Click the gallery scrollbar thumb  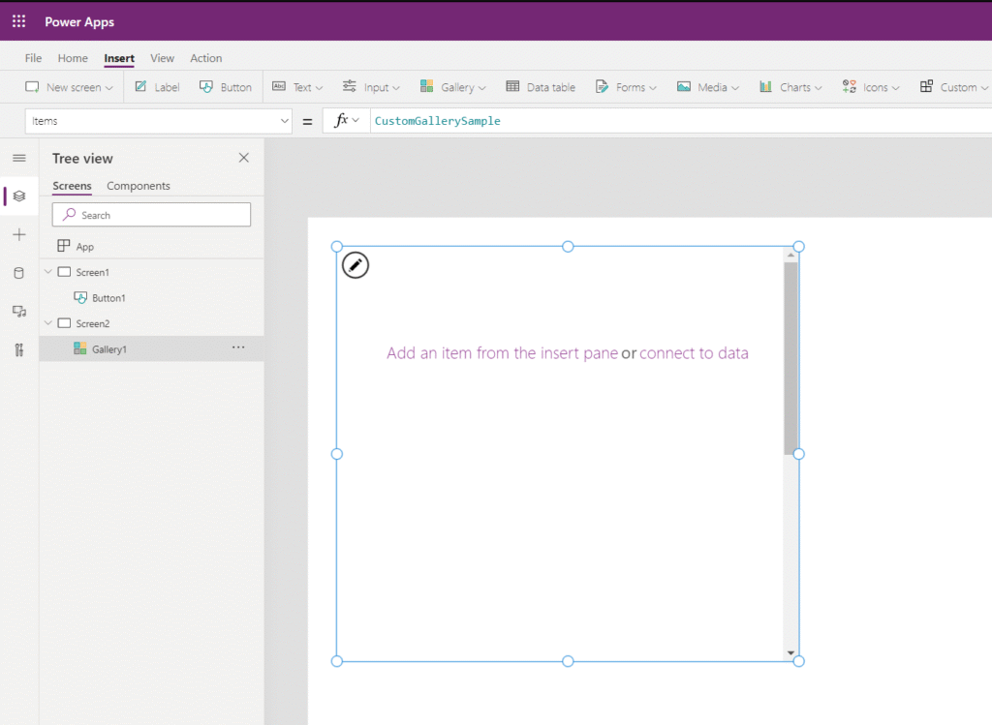click(790, 358)
